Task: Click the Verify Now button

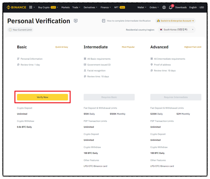Action: (x=43, y=97)
